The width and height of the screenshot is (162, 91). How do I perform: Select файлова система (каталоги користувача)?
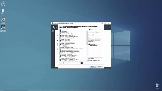(x=70, y=52)
